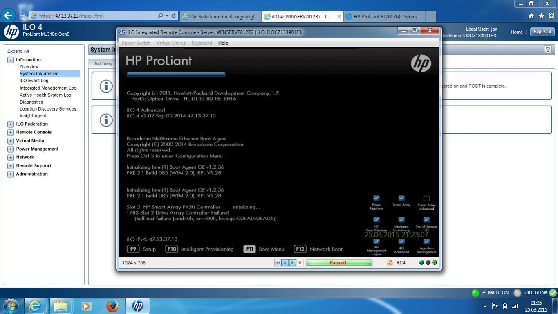Refresh the page using the address bar icon
The height and width of the screenshot is (314, 558).
click(x=173, y=16)
